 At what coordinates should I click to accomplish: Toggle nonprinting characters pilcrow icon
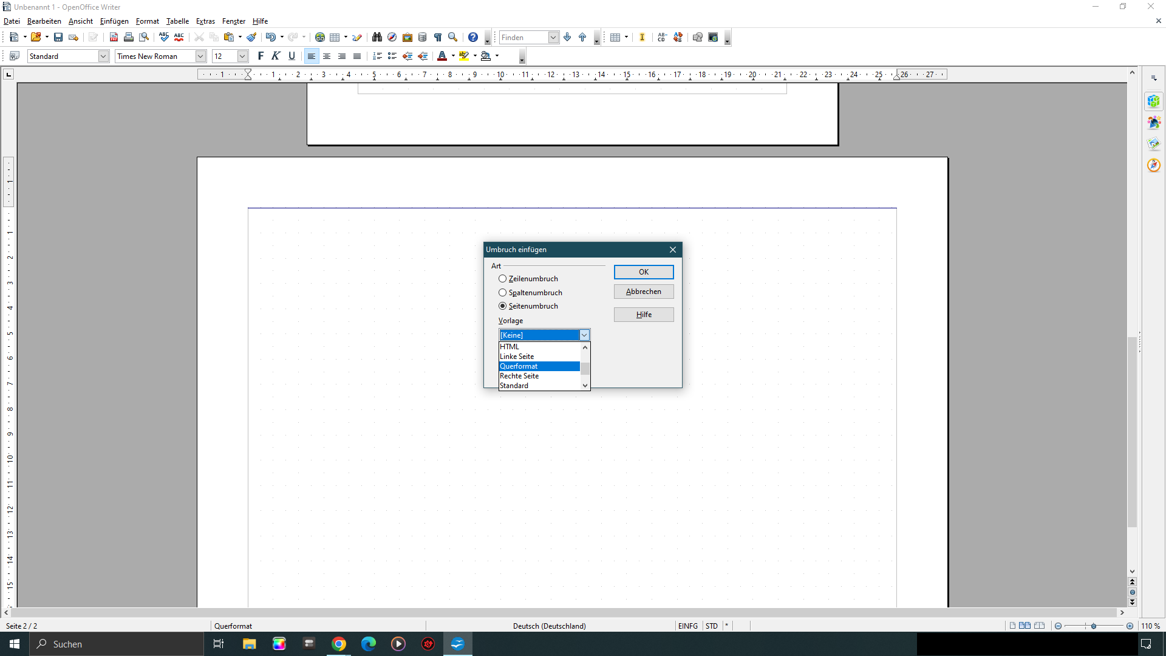click(x=438, y=38)
